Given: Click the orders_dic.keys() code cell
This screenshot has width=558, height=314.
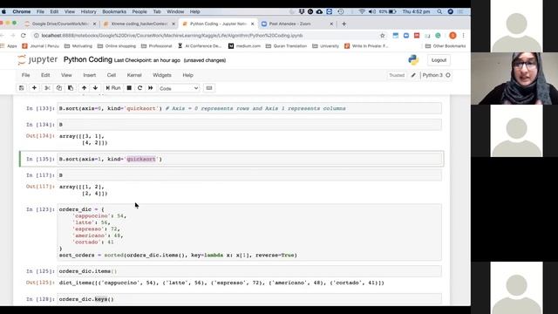Looking at the screenshot, I should [x=249, y=299].
